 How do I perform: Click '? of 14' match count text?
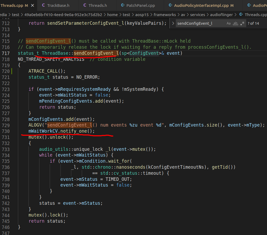pyautogui.click(x=253, y=23)
